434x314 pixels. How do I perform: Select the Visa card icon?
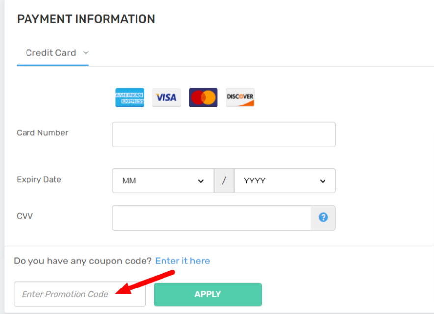[x=166, y=97]
